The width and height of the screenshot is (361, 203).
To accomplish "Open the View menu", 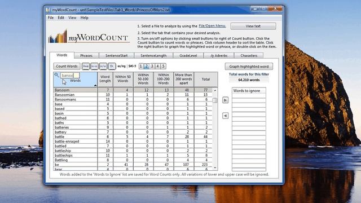I will (72, 17).
